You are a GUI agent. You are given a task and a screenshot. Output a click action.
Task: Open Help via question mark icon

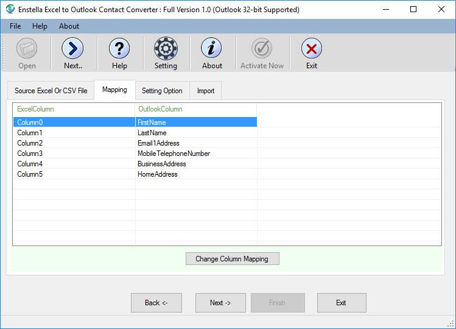click(119, 49)
